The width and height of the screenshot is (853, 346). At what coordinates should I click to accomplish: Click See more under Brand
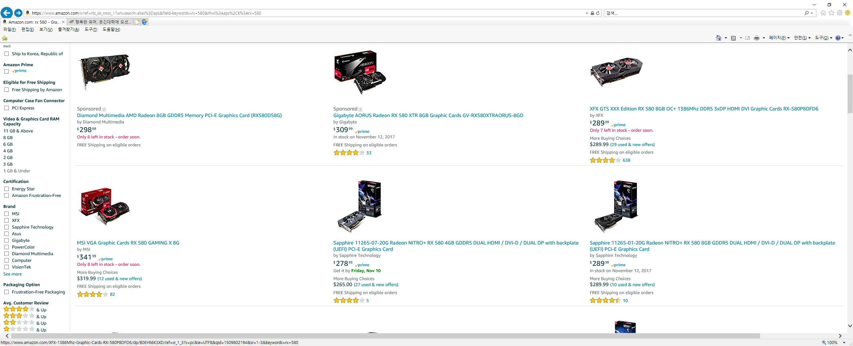13,274
